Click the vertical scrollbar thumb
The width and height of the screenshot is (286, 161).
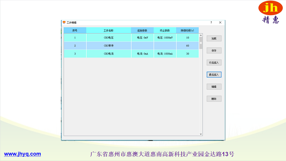point(201,43)
